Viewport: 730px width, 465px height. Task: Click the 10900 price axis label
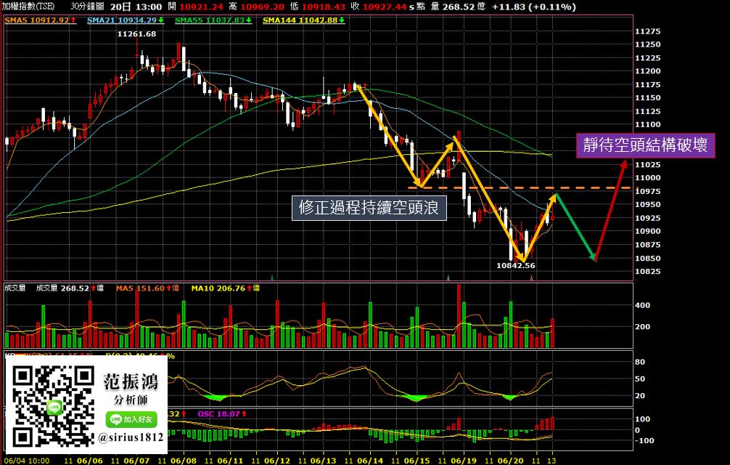pos(647,231)
